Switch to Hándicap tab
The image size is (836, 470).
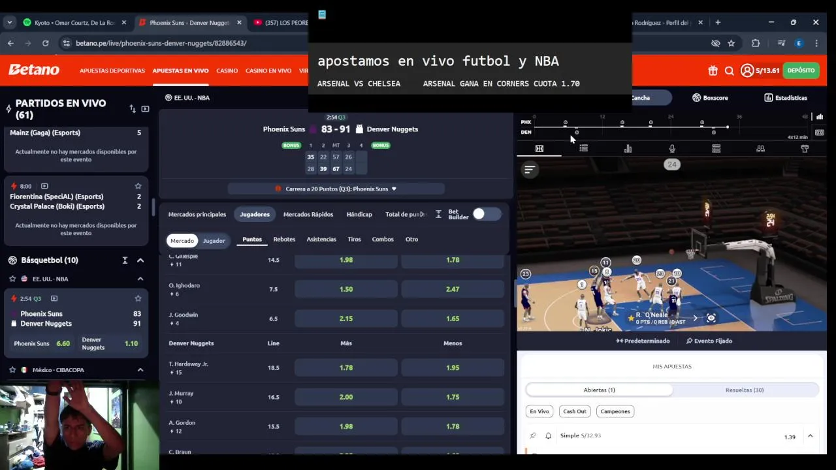tap(359, 214)
